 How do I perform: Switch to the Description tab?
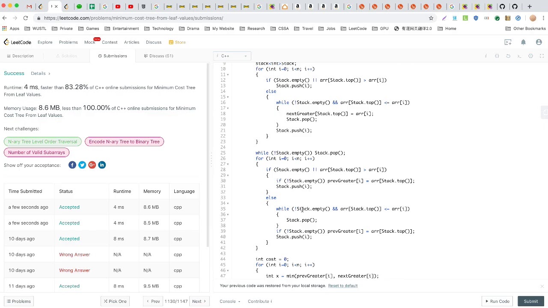(20, 56)
